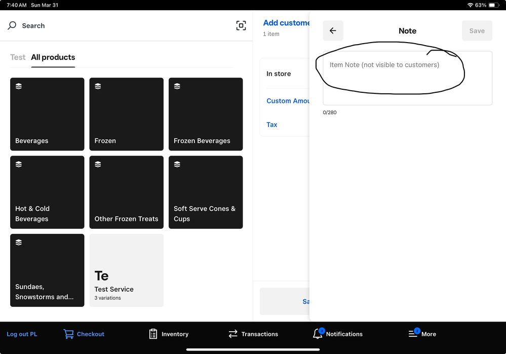This screenshot has width=506, height=354.
Task: Select the Test Service item
Action: [x=126, y=270]
